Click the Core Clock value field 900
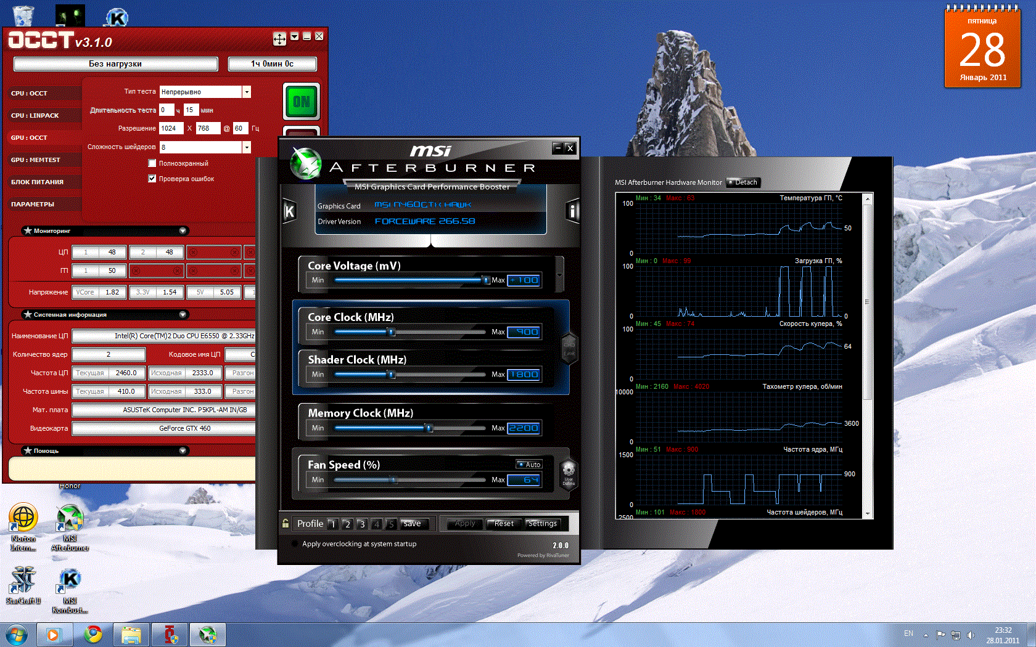The height and width of the screenshot is (647, 1036). (x=524, y=332)
